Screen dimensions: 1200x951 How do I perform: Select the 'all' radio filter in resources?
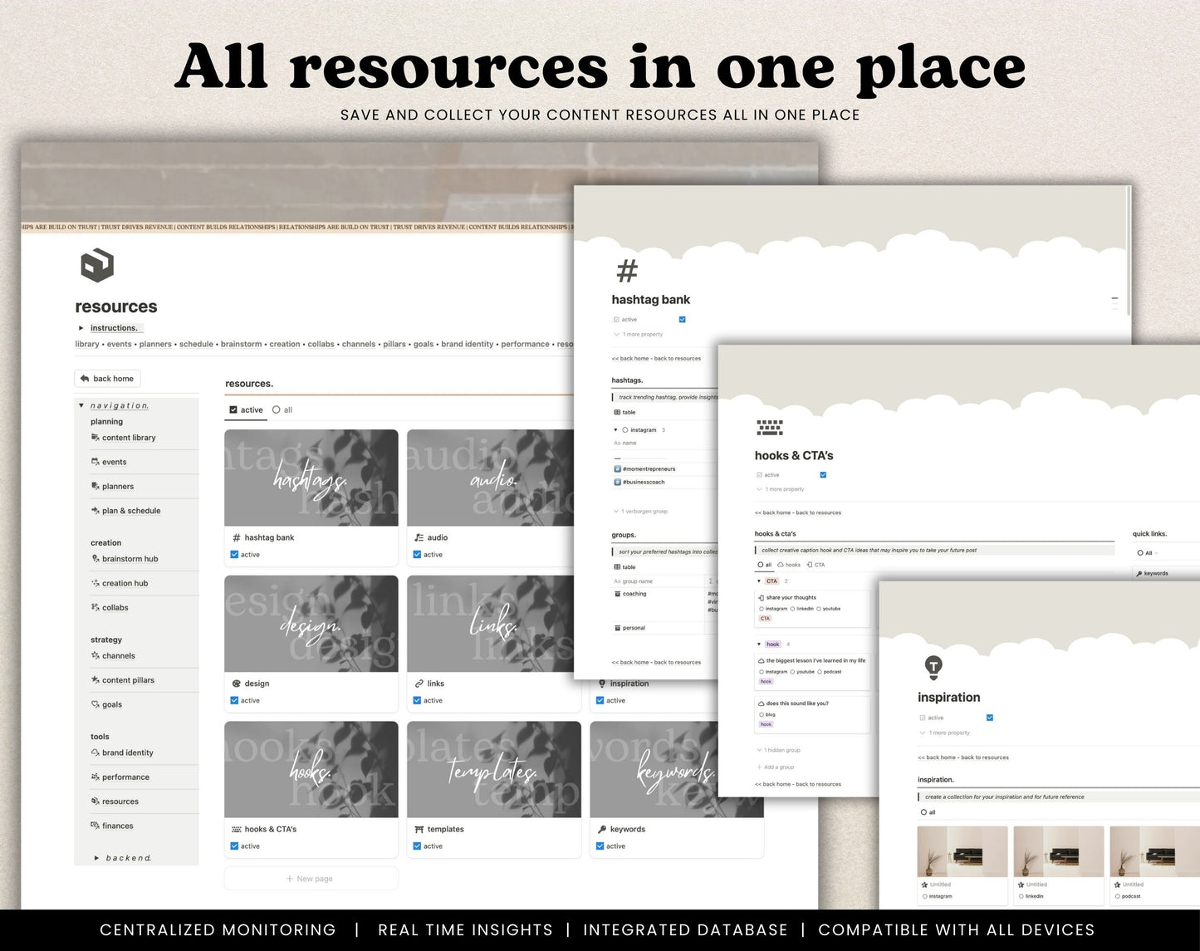pos(277,410)
